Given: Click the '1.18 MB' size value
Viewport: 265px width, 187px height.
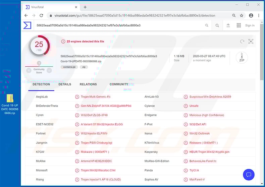Looking at the screenshot, I should 179,56.
